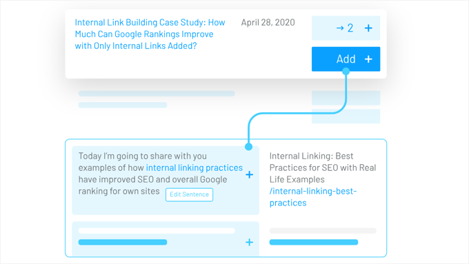Click the right arrow icon before number 2

click(x=340, y=28)
